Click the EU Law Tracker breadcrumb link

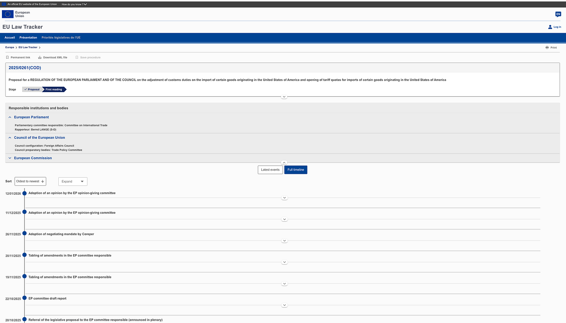pos(28,47)
